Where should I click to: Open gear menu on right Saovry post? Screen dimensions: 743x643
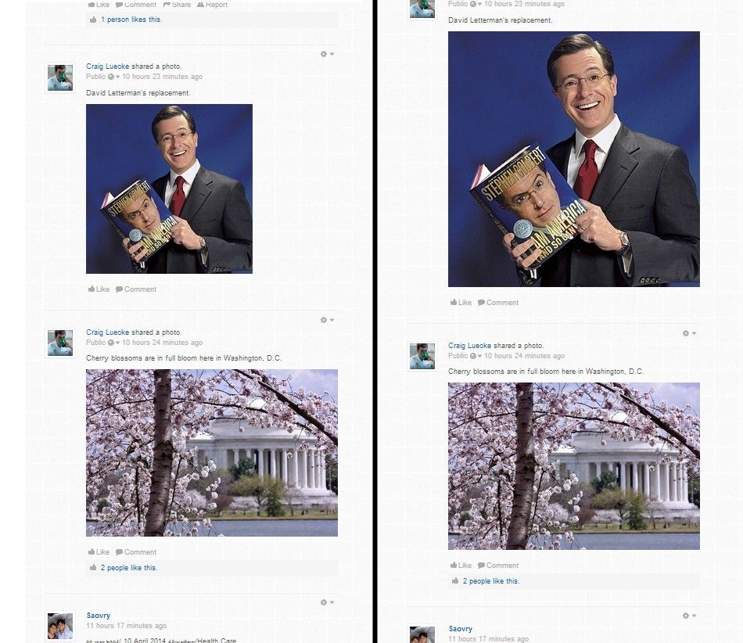coord(689,616)
